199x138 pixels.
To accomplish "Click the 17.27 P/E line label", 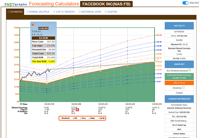I will (x=158, y=66).
